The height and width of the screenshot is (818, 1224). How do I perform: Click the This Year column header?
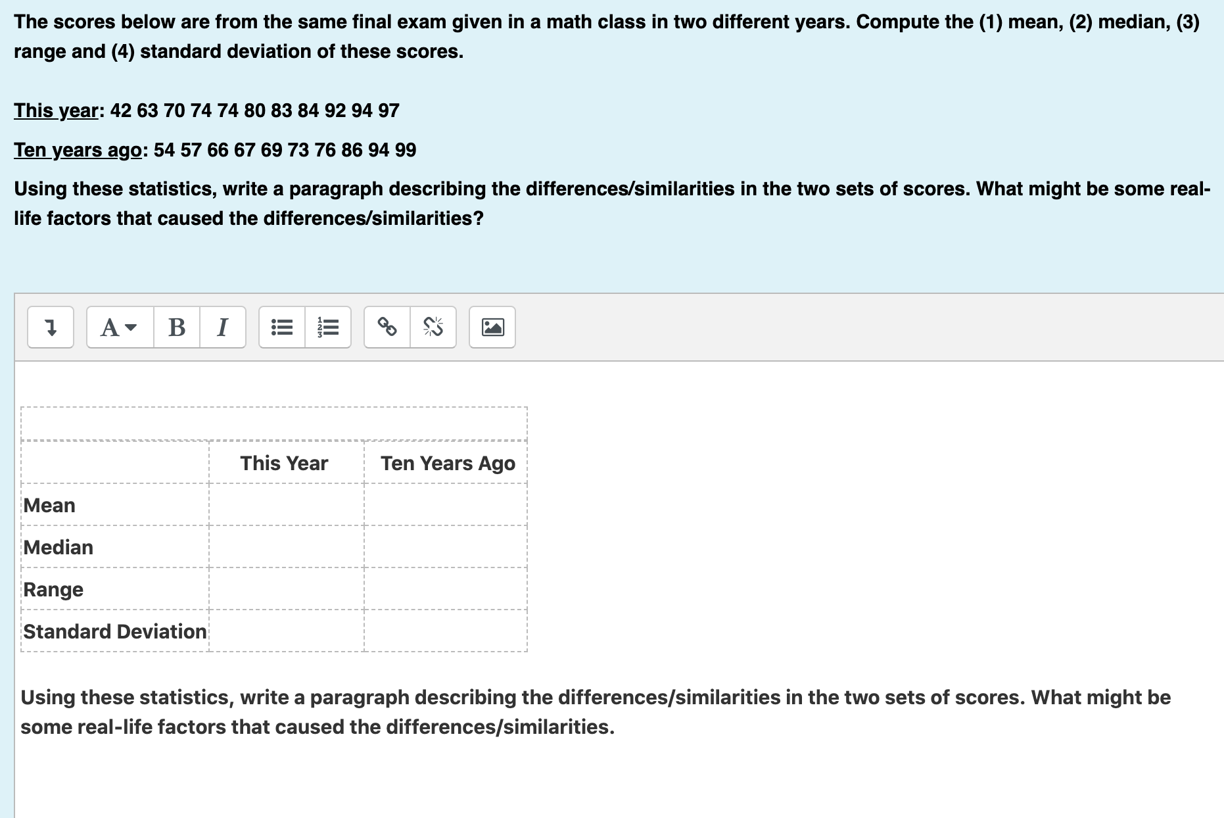[284, 463]
